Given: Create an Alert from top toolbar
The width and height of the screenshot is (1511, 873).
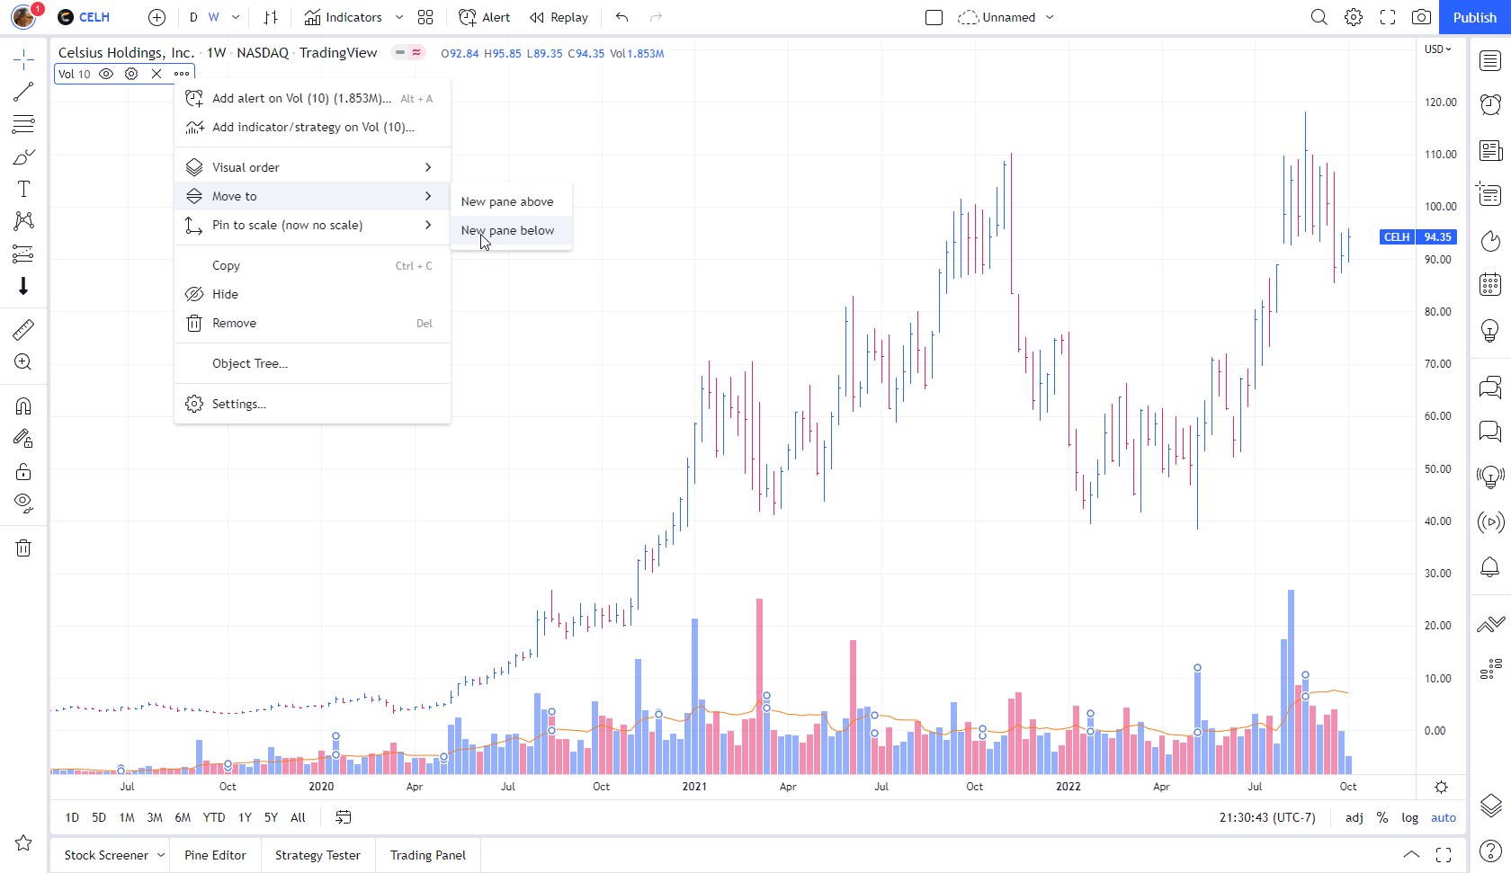Looking at the screenshot, I should coord(485,17).
